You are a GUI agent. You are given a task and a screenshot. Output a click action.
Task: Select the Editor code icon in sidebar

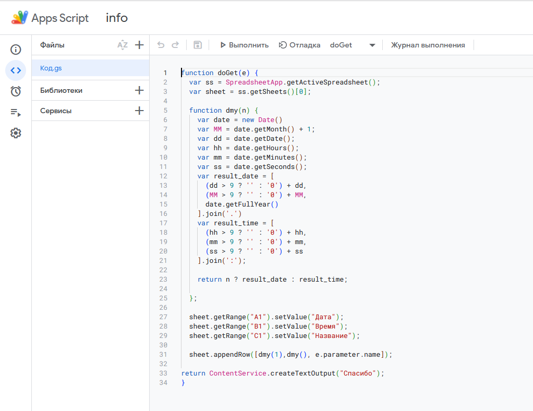point(16,70)
